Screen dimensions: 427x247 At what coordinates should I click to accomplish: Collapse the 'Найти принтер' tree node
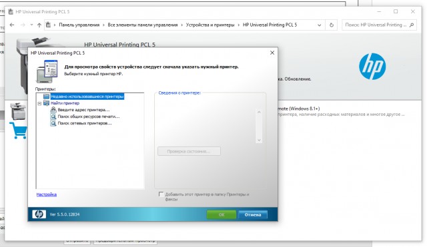point(39,104)
